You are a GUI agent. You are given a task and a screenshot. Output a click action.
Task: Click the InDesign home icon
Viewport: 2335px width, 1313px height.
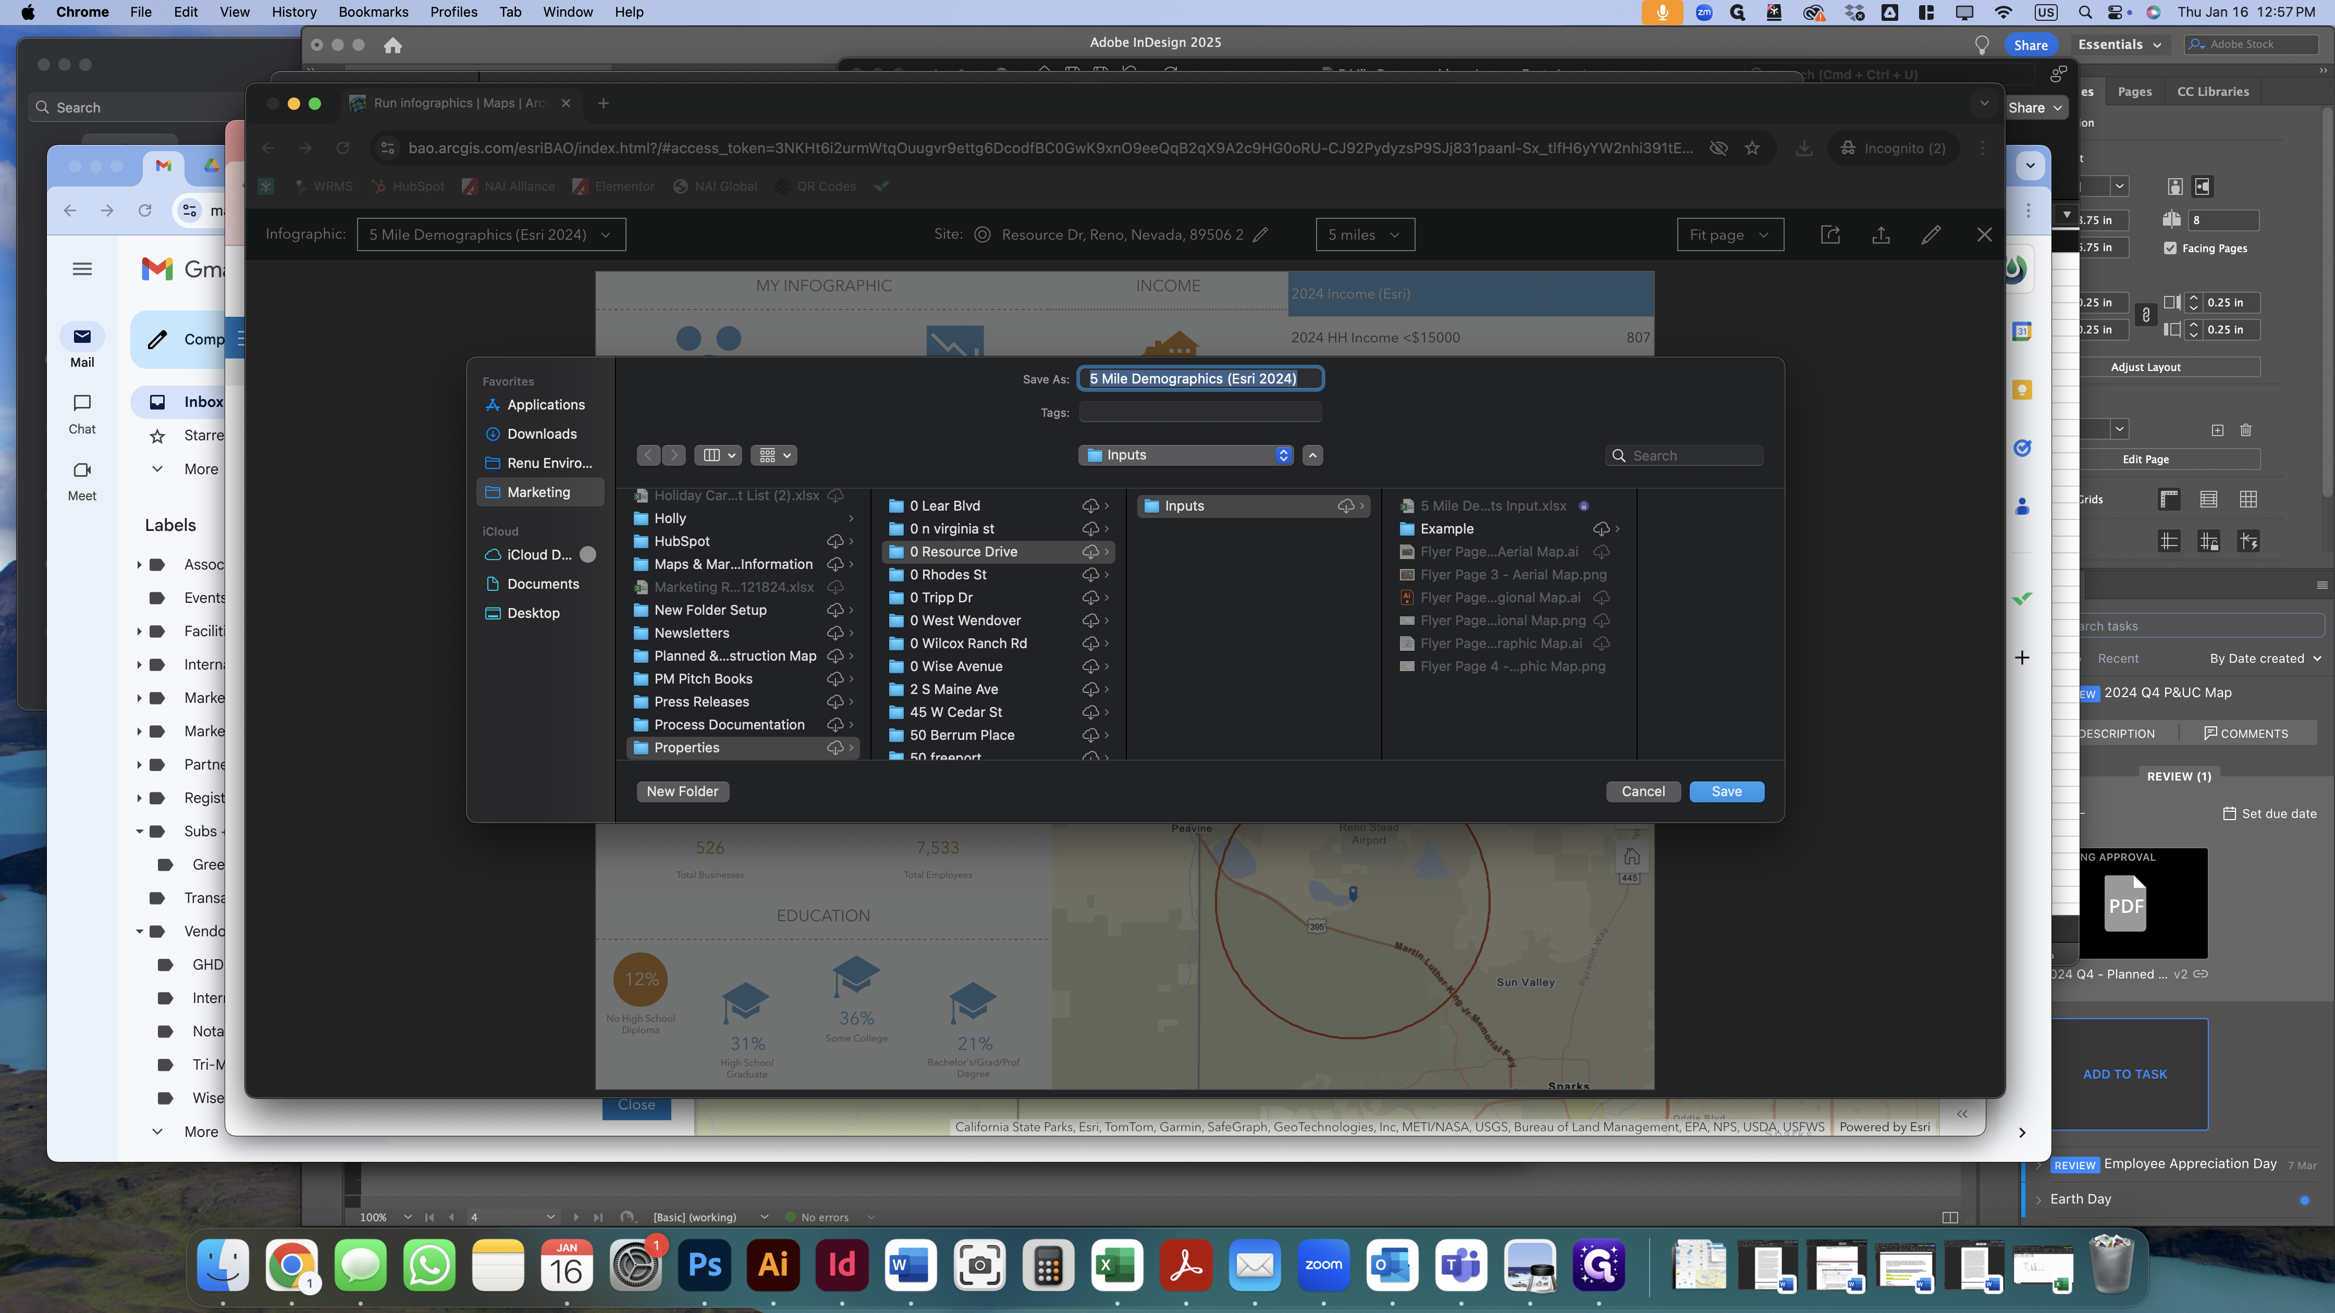pos(392,44)
